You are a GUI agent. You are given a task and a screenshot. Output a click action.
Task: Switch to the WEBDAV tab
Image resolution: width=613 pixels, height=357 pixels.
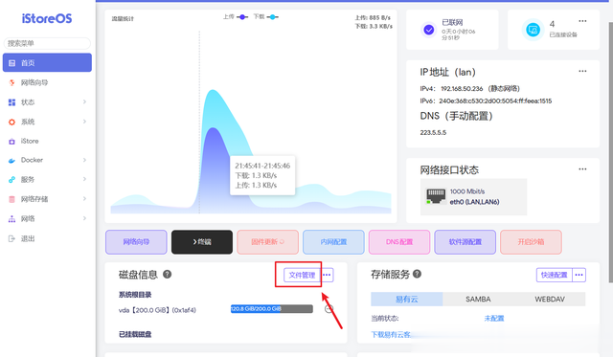click(550, 300)
